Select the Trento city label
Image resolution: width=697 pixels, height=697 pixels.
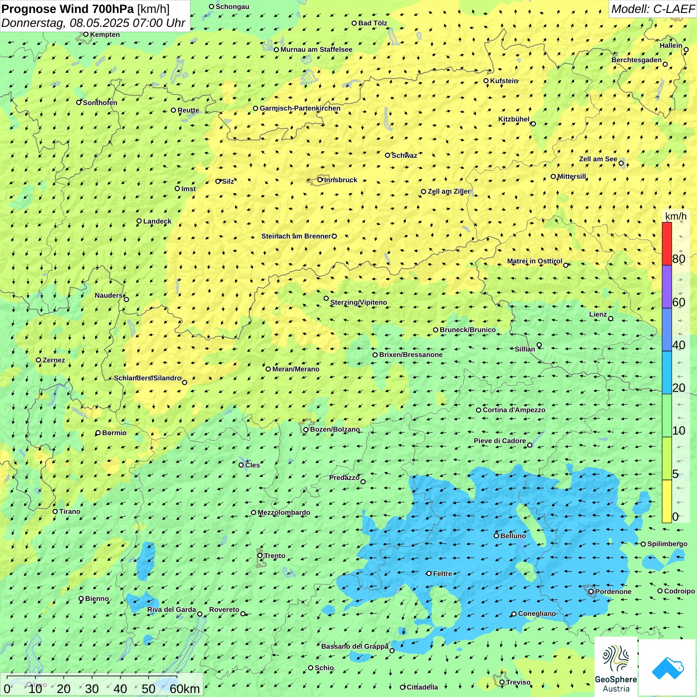tap(275, 556)
